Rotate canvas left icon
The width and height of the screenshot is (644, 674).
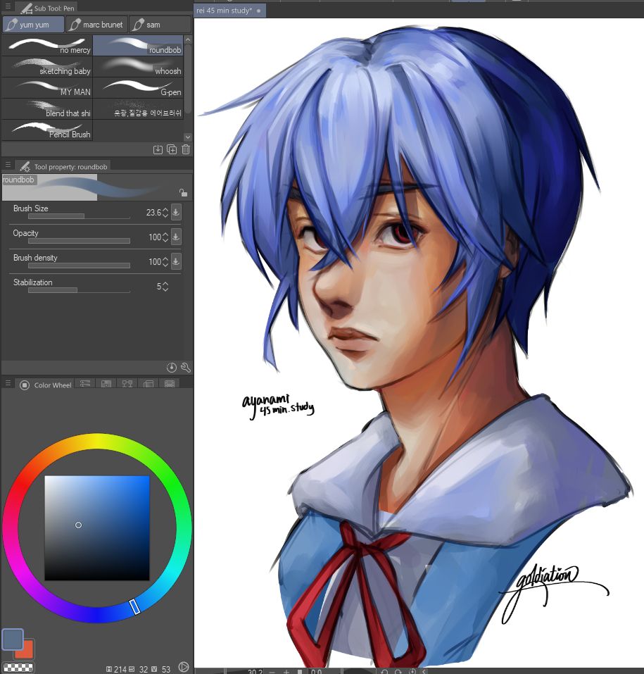pyautogui.click(x=384, y=671)
